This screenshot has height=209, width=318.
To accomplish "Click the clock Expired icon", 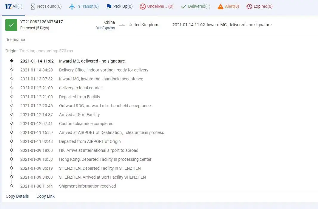I will click(249, 6).
